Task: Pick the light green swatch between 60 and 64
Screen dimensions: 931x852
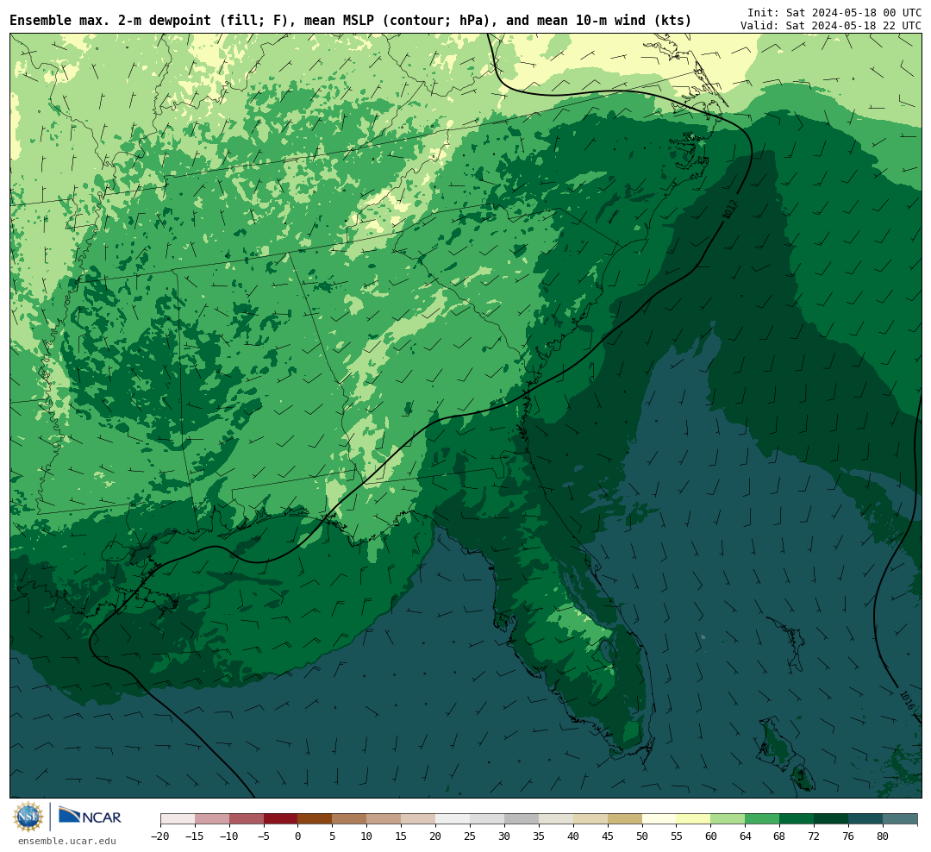Action: (x=728, y=819)
